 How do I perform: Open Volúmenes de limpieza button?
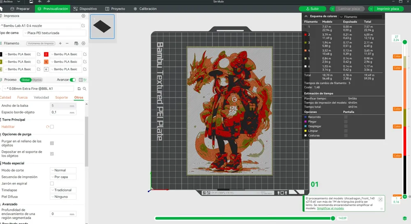coord(40,43)
